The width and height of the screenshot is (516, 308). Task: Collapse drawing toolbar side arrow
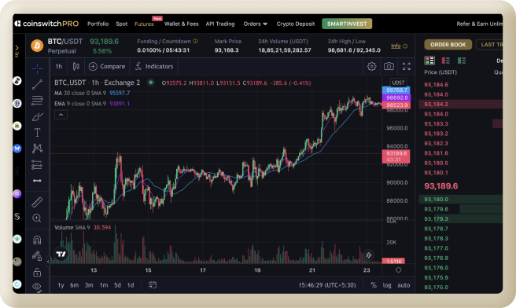(x=48, y=262)
